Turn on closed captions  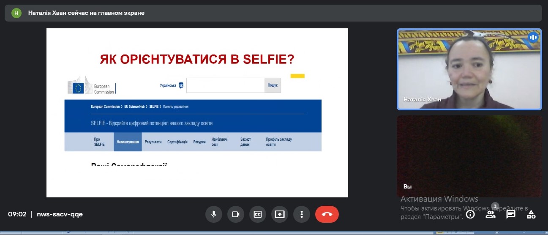click(x=258, y=214)
